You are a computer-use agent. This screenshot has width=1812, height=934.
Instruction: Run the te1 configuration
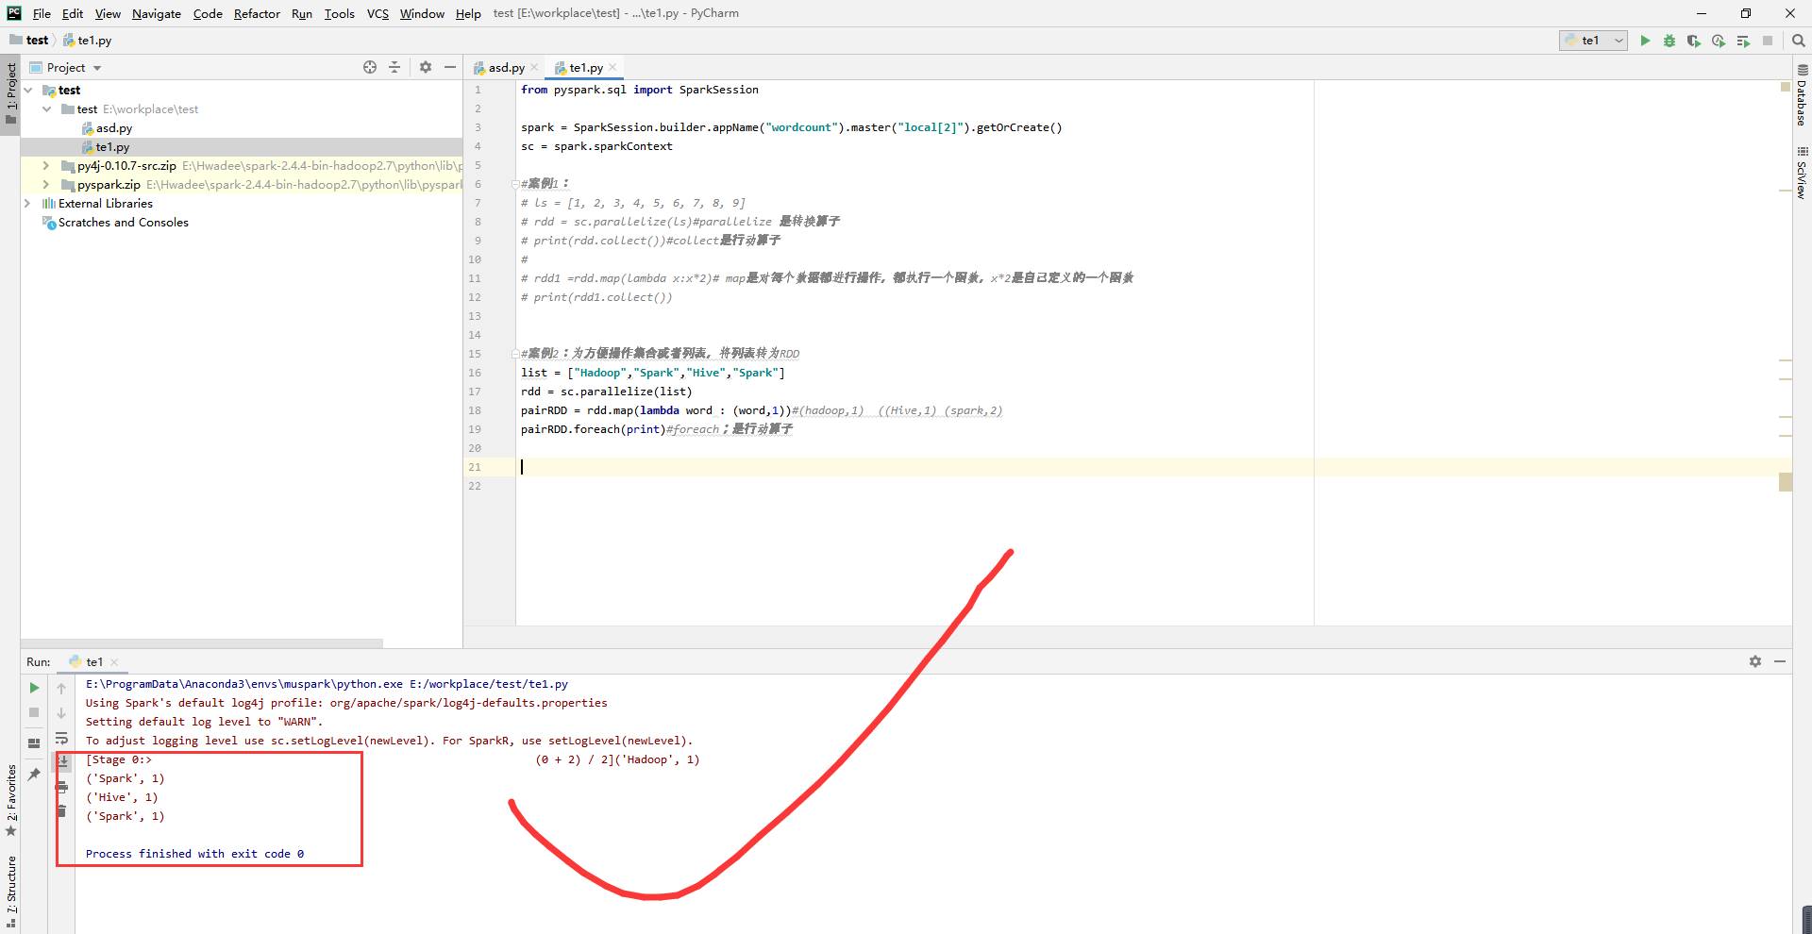[x=1645, y=41]
